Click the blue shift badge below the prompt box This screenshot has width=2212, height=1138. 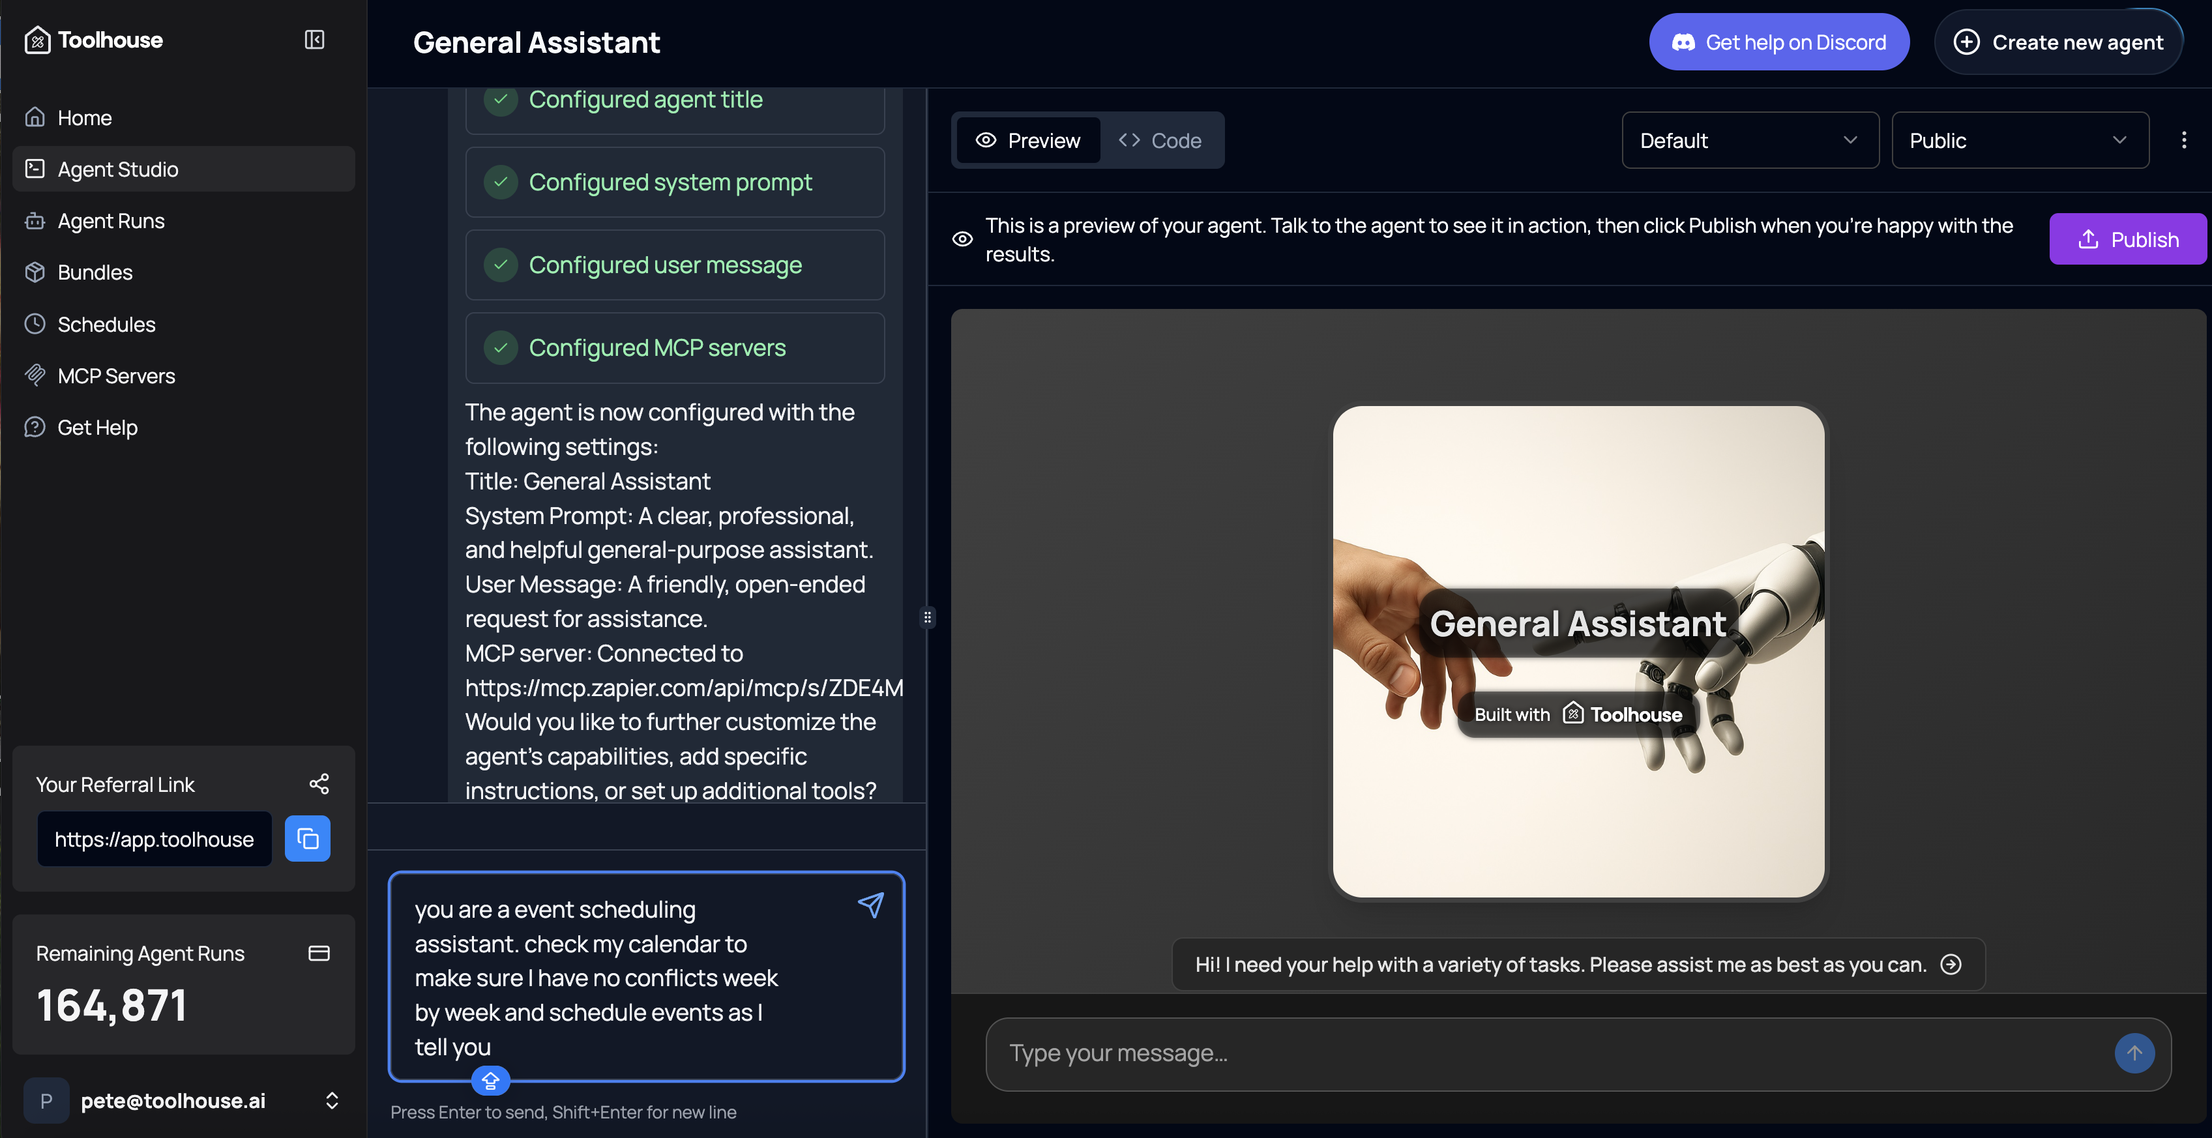(490, 1081)
